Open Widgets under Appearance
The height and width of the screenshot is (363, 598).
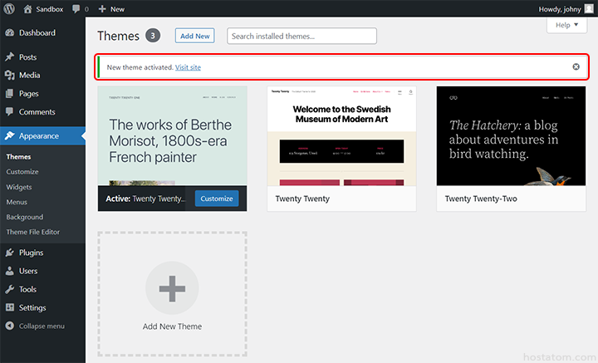tap(19, 187)
